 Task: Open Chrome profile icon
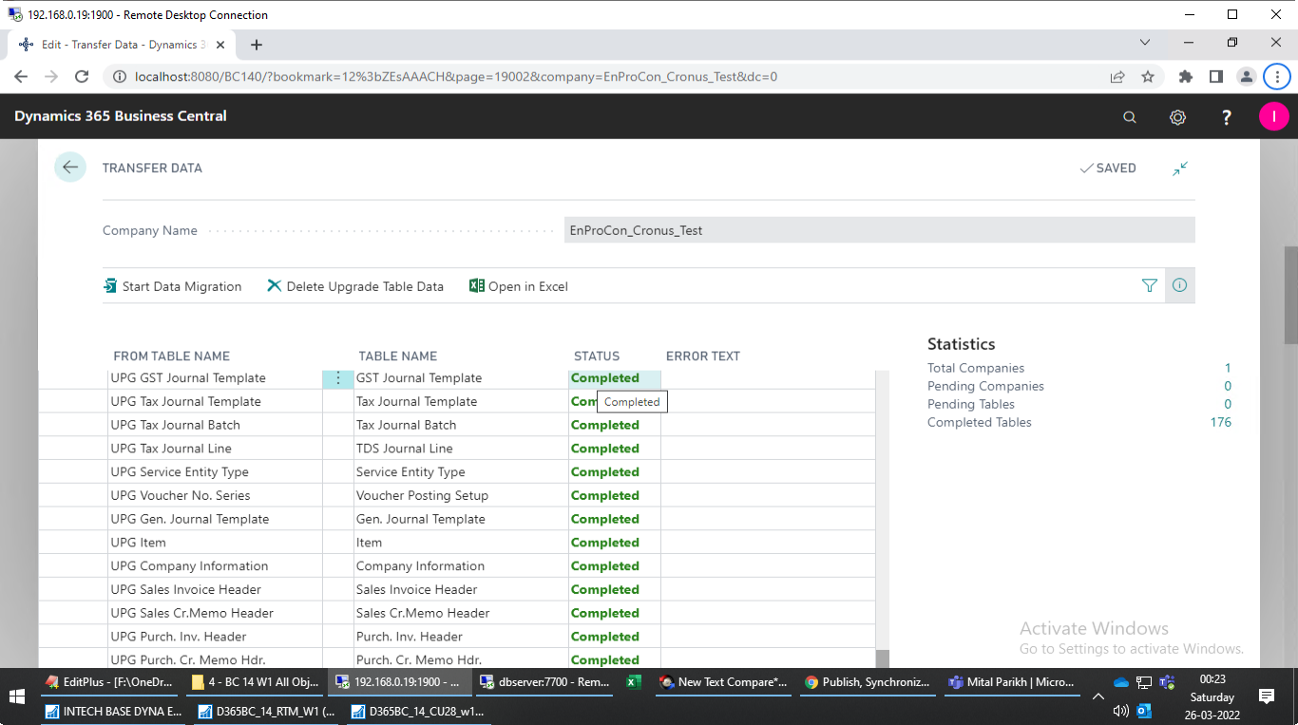click(1246, 77)
